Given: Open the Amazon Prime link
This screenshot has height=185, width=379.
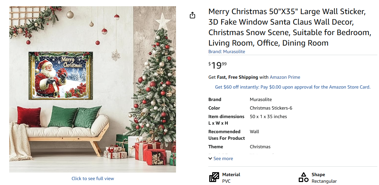Looking at the screenshot, I should (x=285, y=77).
